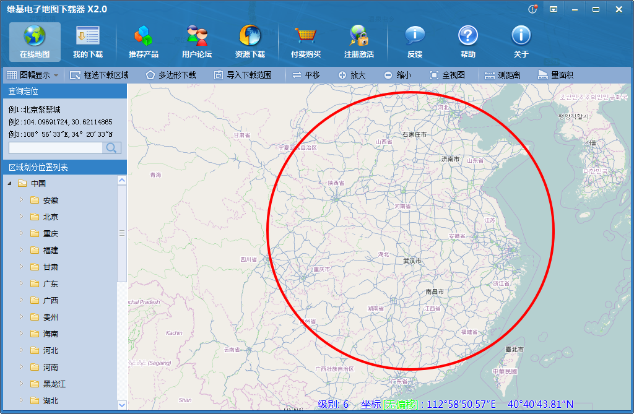Click the 资源下载 resource download icon
Screen dimensions: 634x414
(250, 39)
